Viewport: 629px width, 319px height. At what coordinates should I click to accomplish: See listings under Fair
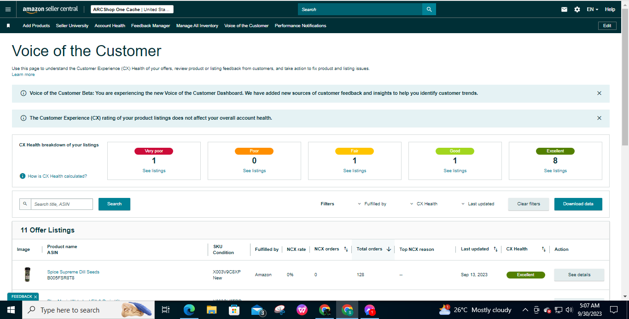point(355,171)
